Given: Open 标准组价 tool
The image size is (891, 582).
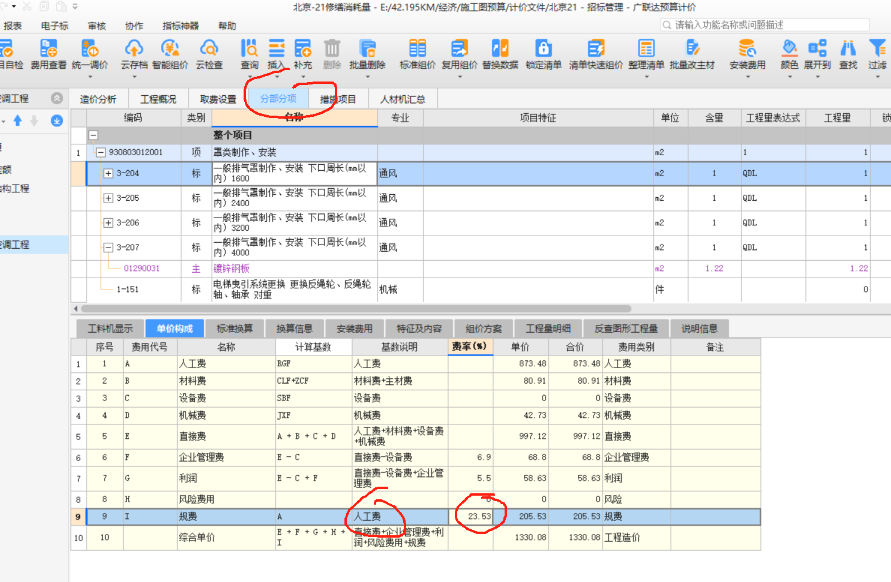Looking at the screenshot, I should coord(418,54).
